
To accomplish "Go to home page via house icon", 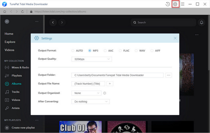I will (5, 12).
